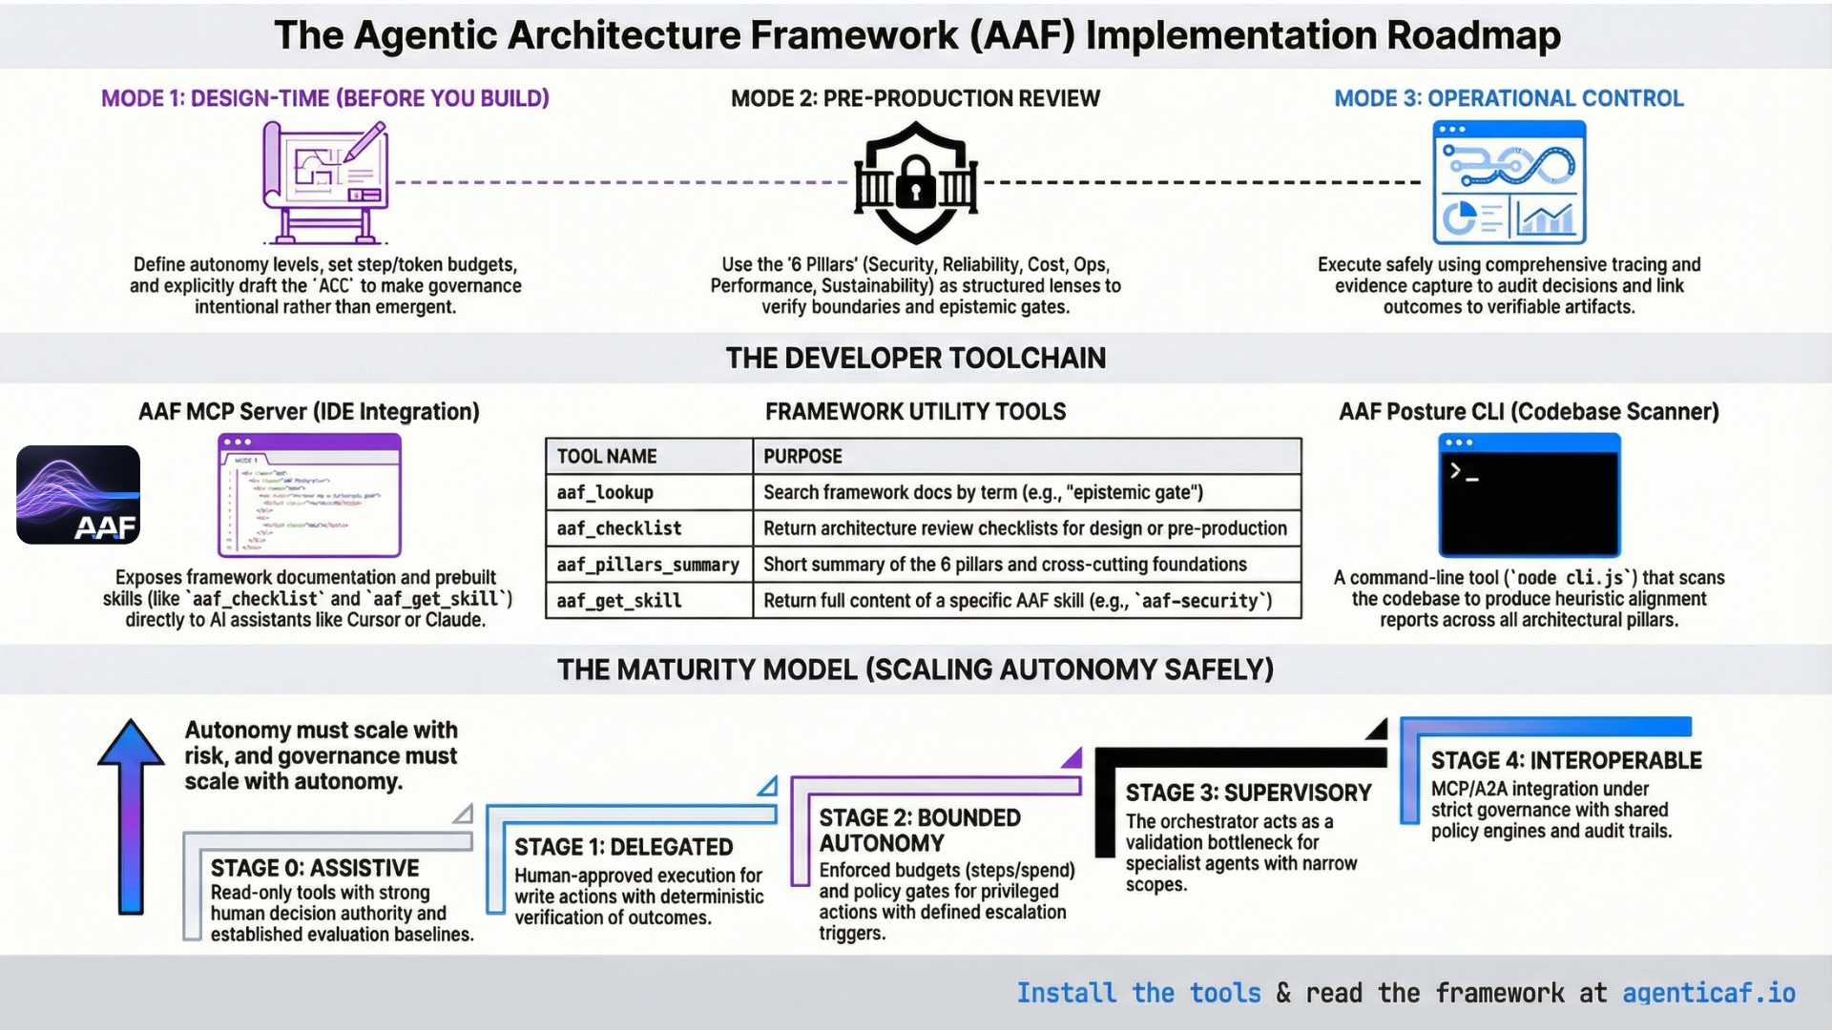Click the AAF logo thumbnail
Image resolution: width=1832 pixels, height=1030 pixels.
coord(76,495)
